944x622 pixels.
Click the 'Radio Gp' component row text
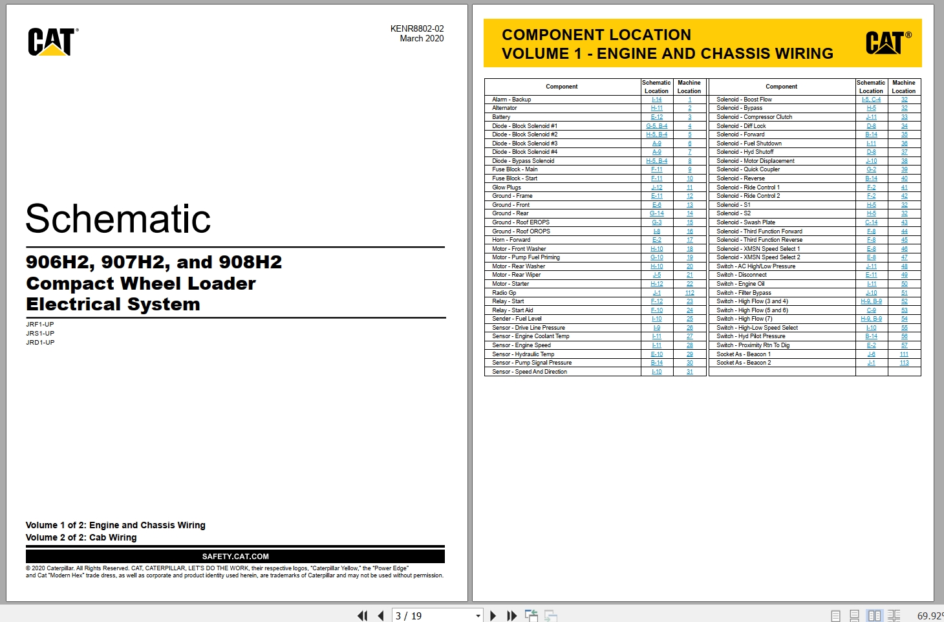pos(504,293)
